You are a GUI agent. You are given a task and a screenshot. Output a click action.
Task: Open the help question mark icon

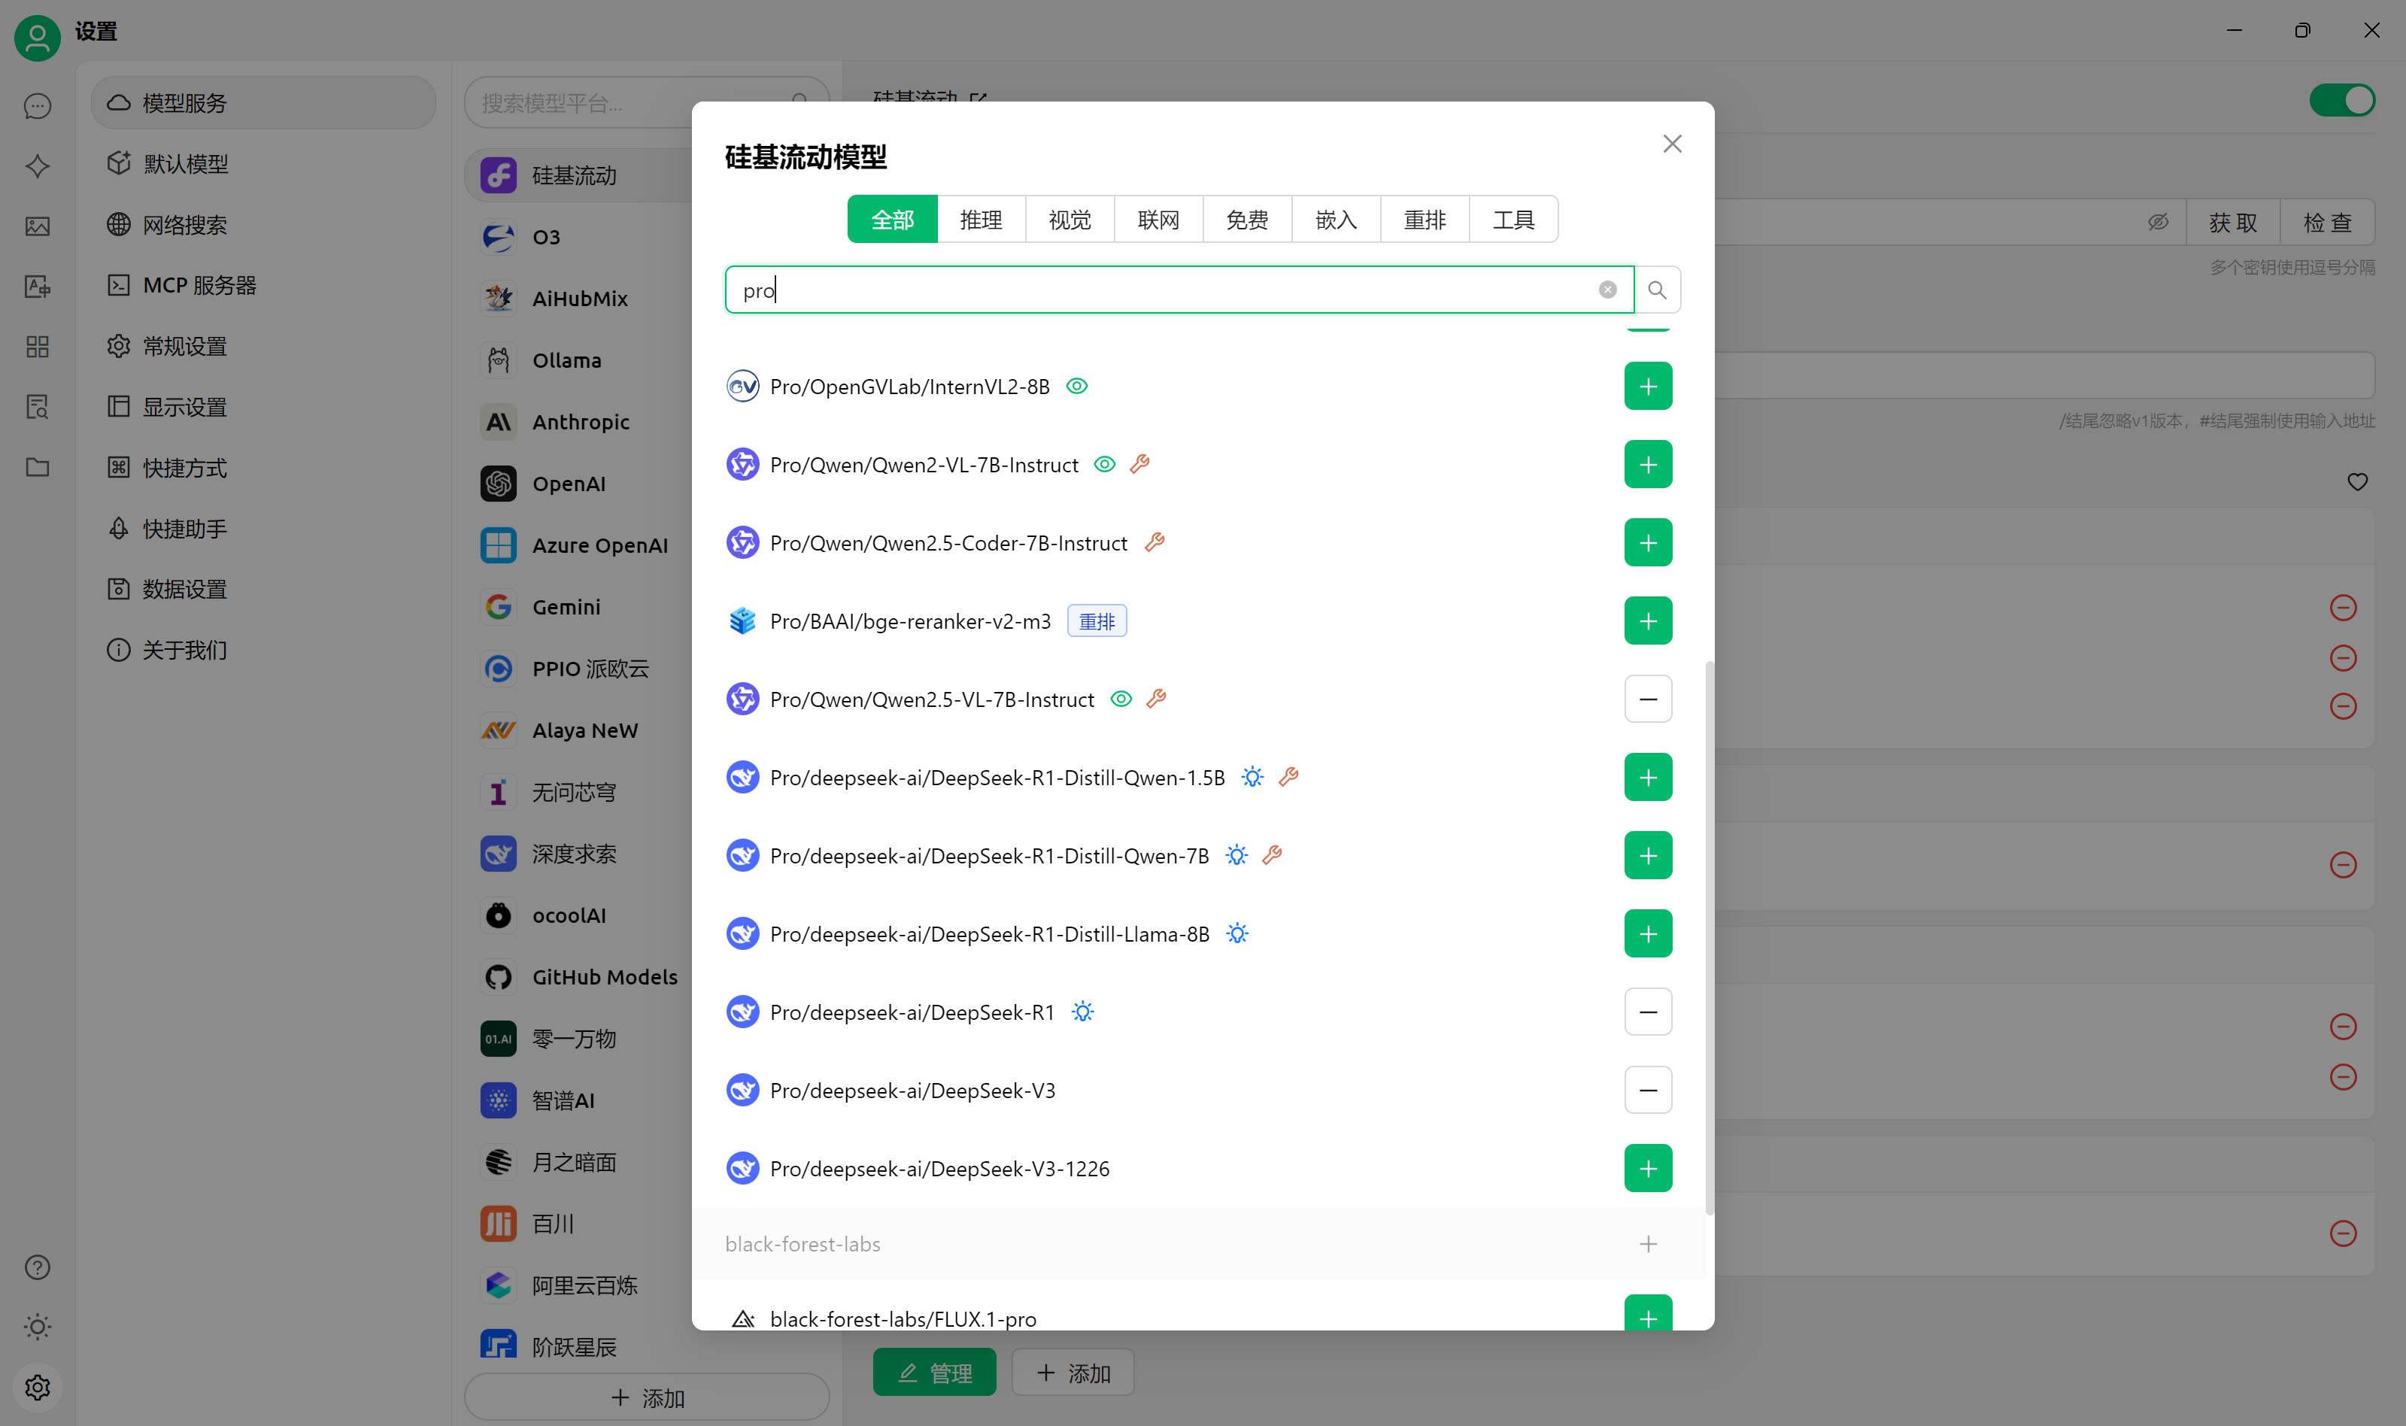[x=38, y=1267]
